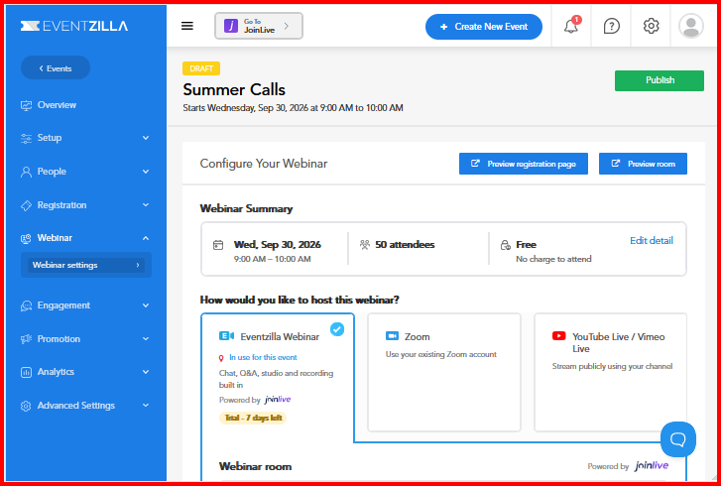Open the user profile avatar

coord(690,26)
